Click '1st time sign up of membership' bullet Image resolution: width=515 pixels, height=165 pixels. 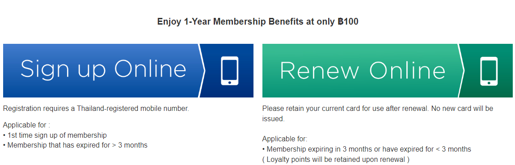coord(55,135)
